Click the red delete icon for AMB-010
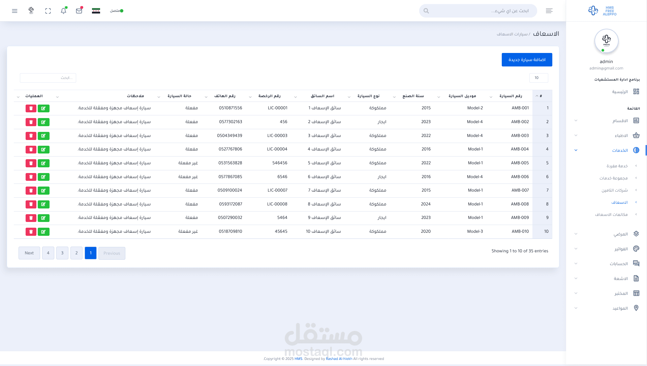 pyautogui.click(x=31, y=232)
